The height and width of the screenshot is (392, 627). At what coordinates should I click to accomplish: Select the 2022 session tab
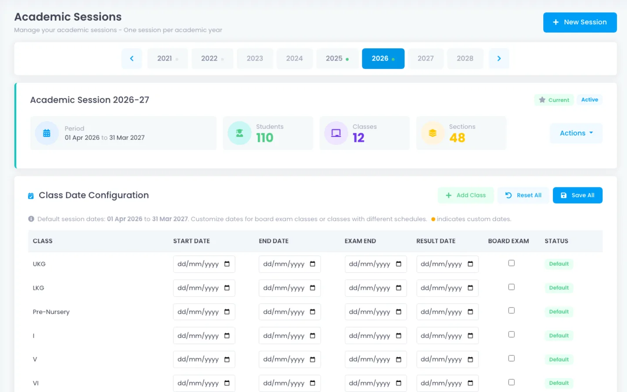pyautogui.click(x=212, y=58)
